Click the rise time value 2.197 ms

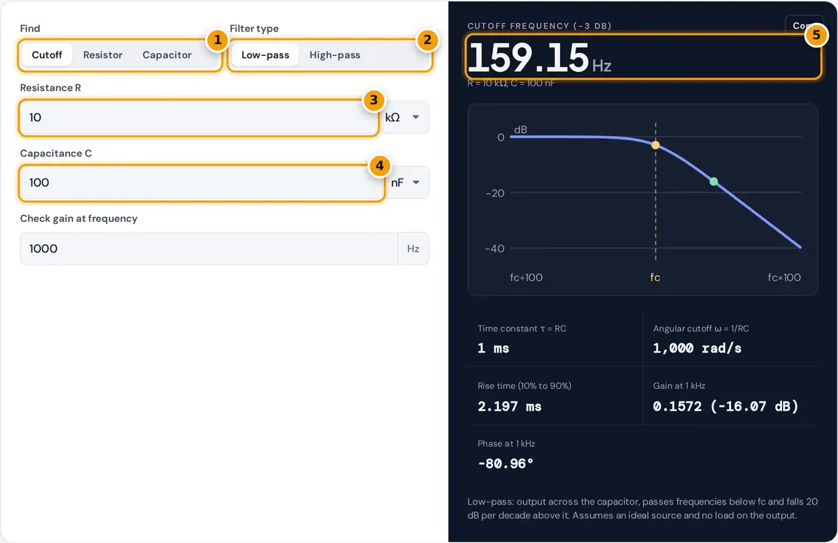510,406
